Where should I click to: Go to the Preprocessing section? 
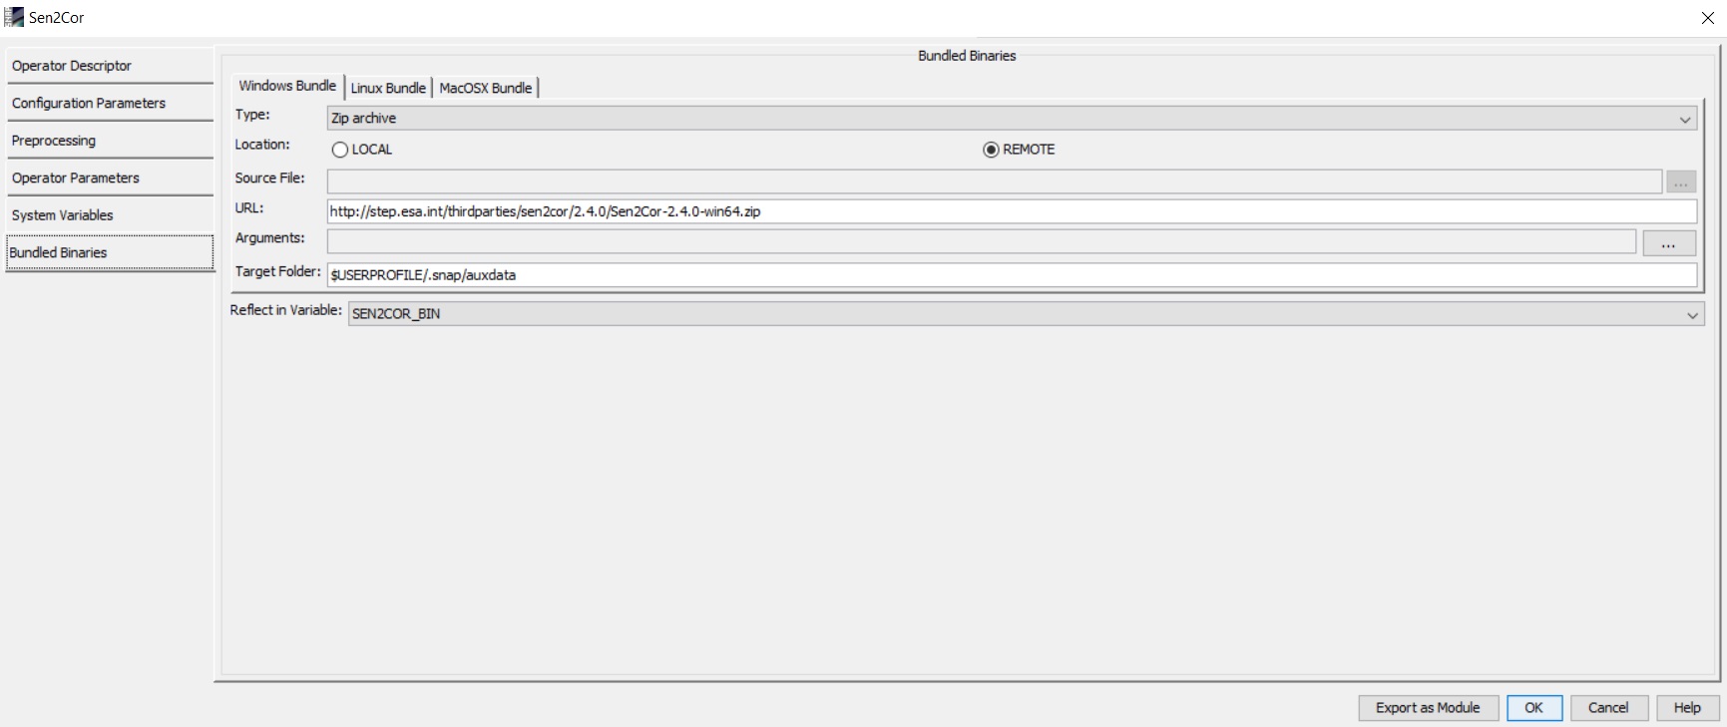[x=110, y=141]
